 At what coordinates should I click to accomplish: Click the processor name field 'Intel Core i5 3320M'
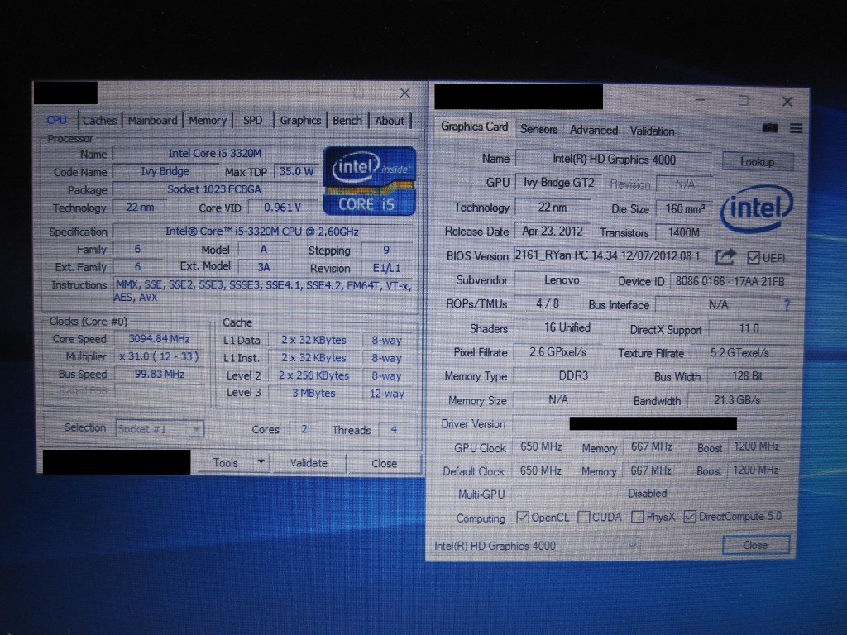pos(215,153)
